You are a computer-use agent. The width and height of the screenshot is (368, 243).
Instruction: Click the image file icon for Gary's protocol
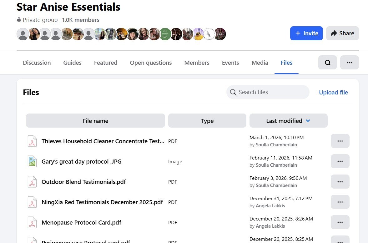32,161
